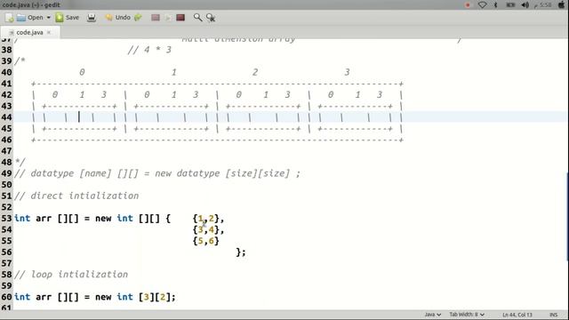Click line 49 datatype syntax comment

tap(157, 173)
